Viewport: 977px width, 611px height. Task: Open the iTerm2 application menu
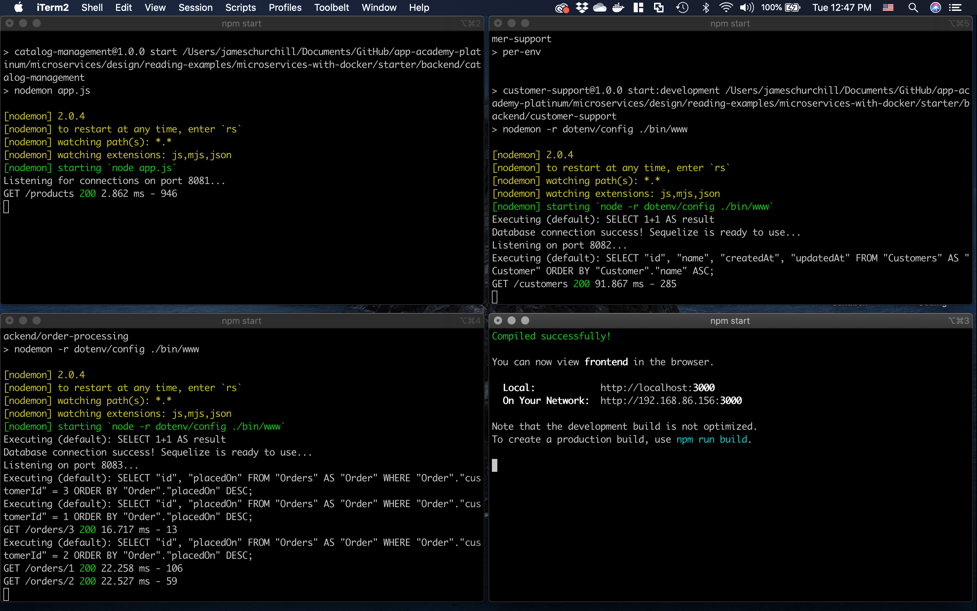click(53, 7)
